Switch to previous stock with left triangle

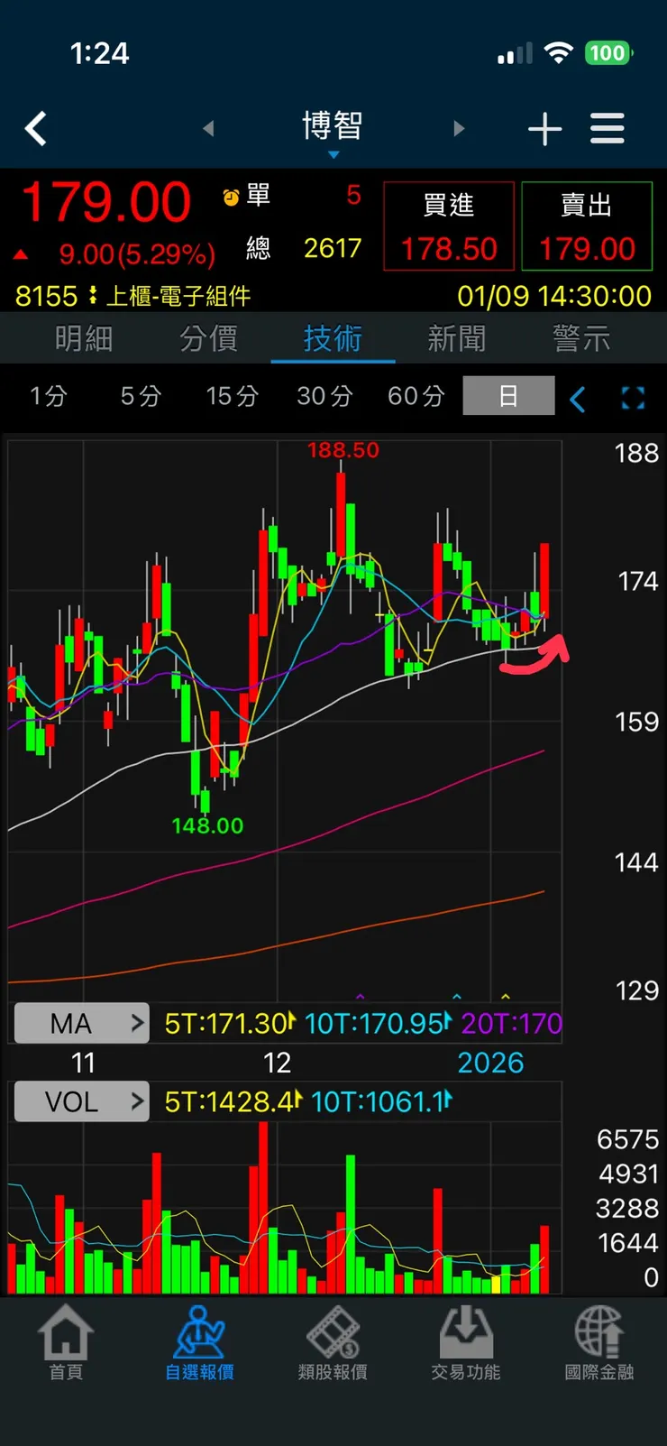click(x=208, y=128)
